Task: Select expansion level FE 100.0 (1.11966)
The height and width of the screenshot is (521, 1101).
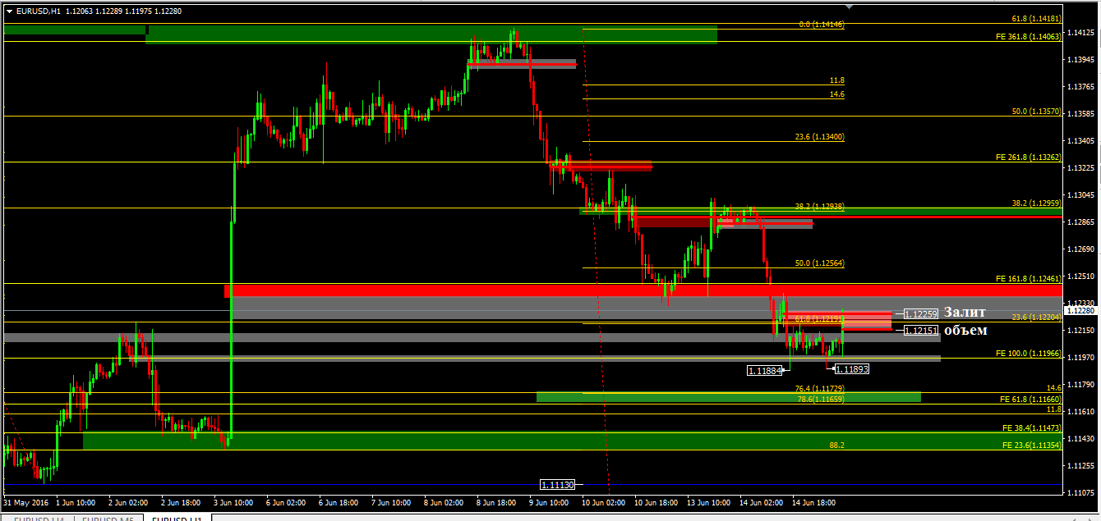Action: tap(1028, 354)
